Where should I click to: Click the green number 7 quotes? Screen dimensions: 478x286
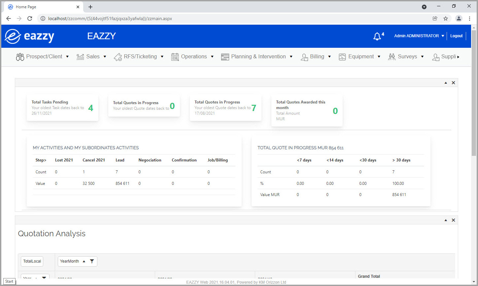click(254, 108)
